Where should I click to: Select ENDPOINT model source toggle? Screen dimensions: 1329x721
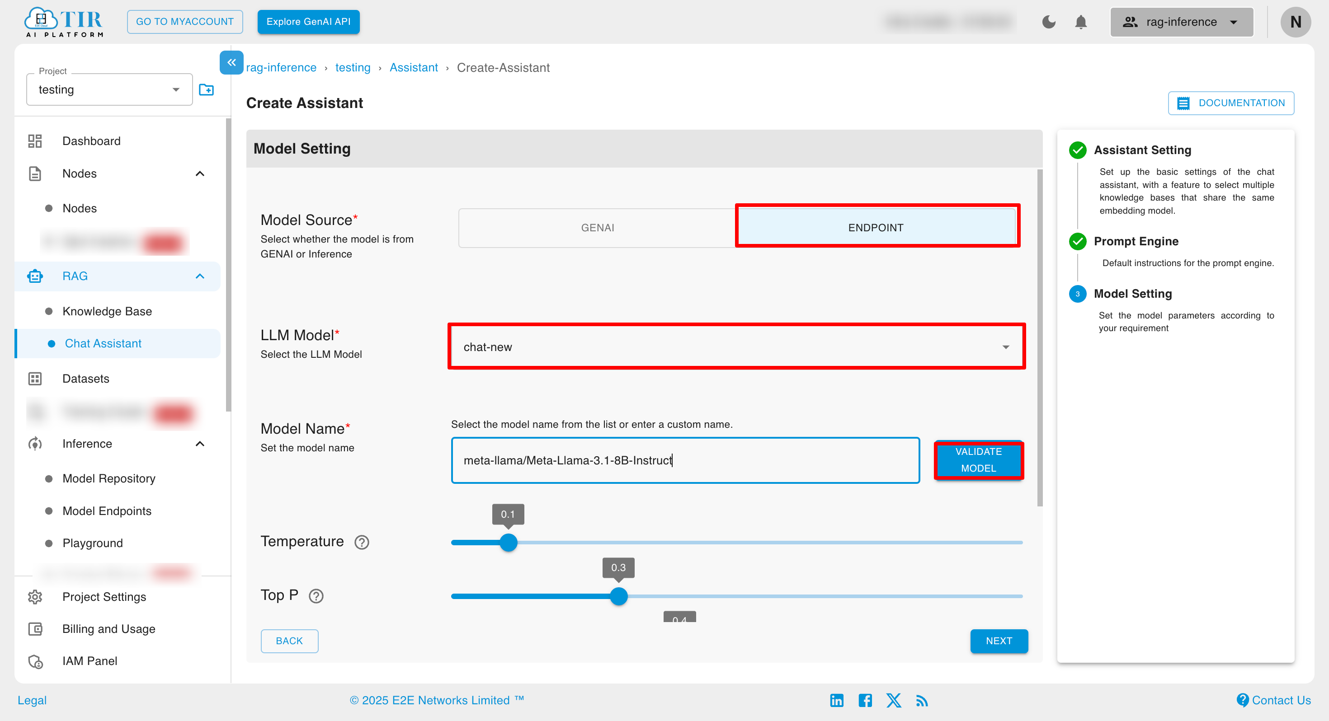874,226
